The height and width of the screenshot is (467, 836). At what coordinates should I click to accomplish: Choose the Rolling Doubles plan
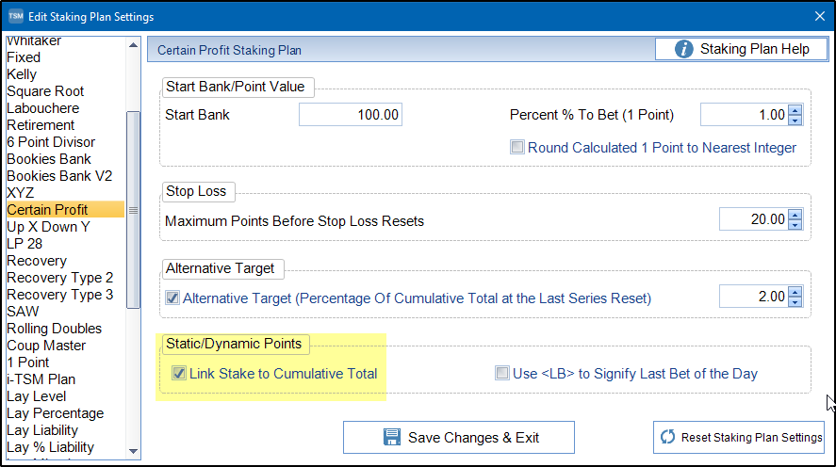click(54, 329)
